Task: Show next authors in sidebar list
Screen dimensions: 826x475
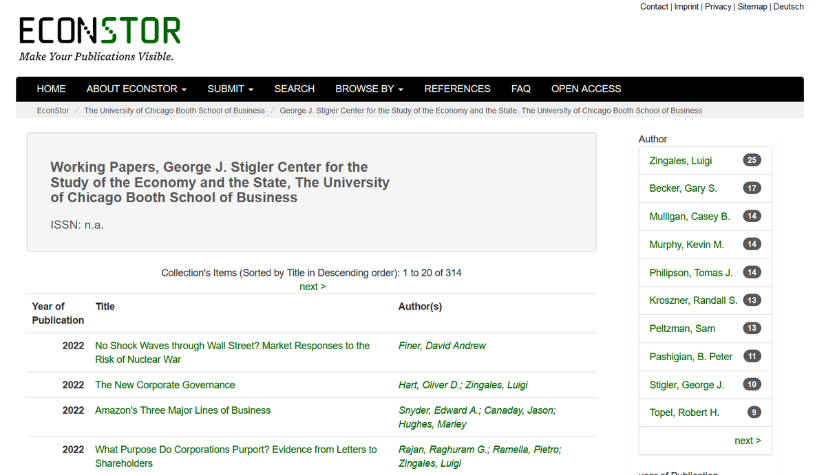Action: [748, 441]
